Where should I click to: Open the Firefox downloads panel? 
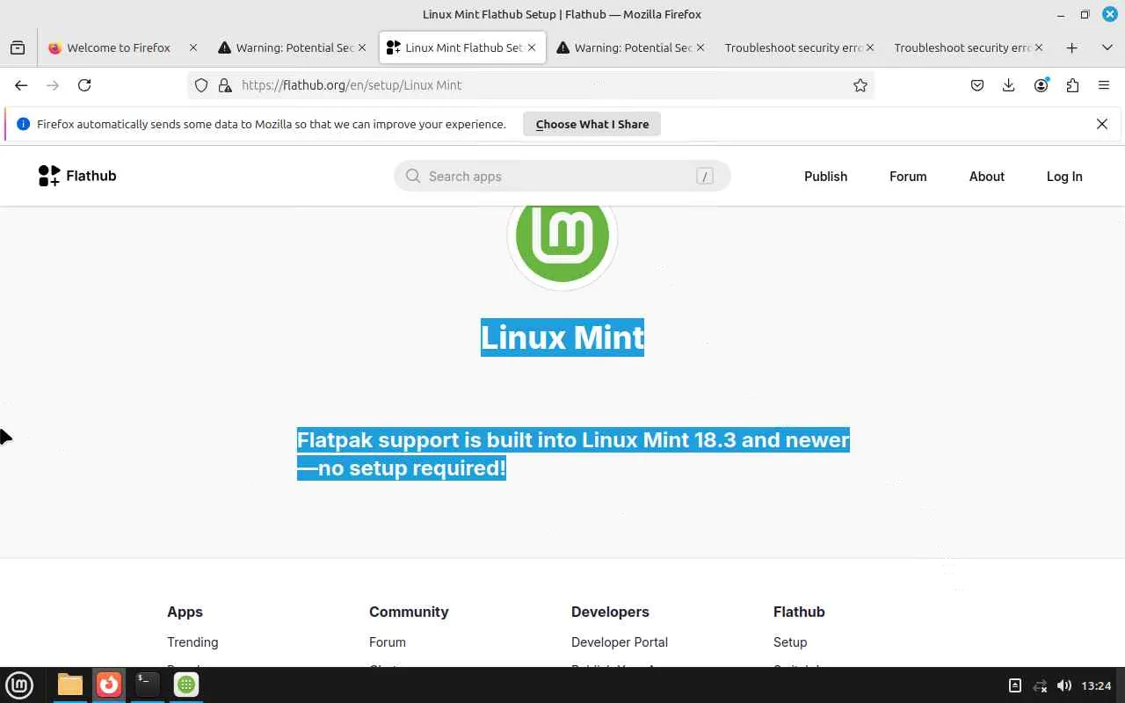1009,85
